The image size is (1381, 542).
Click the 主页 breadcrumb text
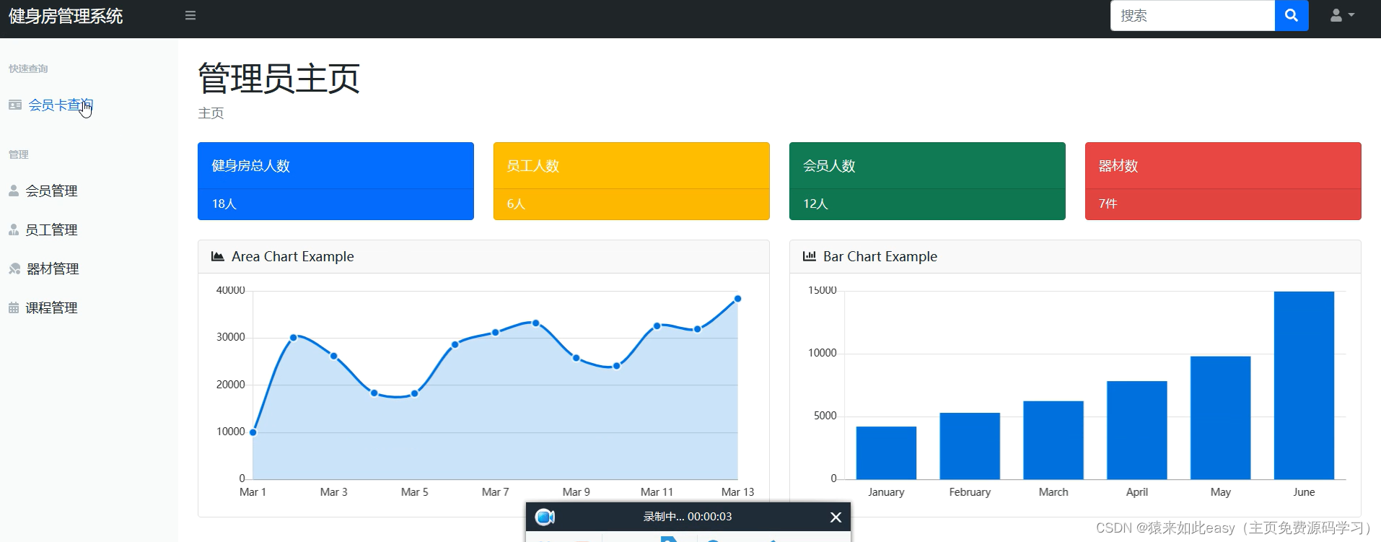click(x=211, y=113)
